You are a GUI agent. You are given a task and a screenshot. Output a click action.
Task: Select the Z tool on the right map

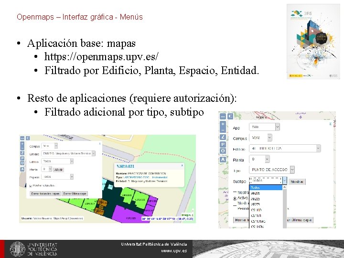click(x=223, y=137)
